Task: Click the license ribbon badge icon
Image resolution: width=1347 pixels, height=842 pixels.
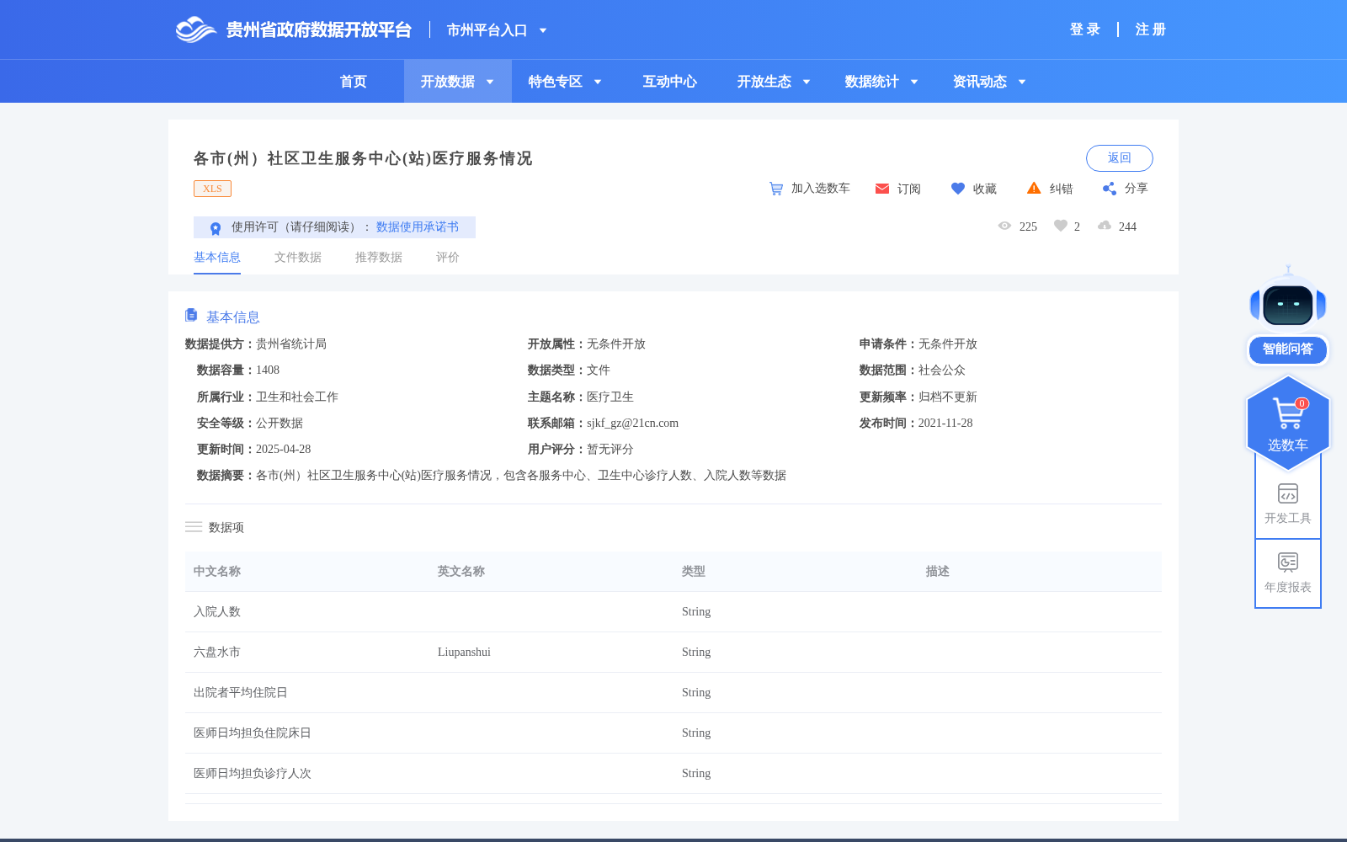Action: pos(216,228)
